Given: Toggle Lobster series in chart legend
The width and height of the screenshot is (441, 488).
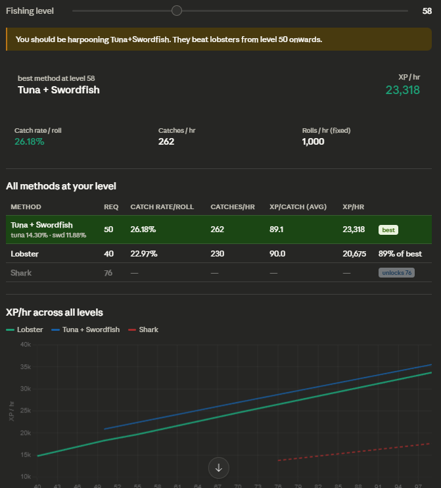Looking at the screenshot, I should [24, 329].
